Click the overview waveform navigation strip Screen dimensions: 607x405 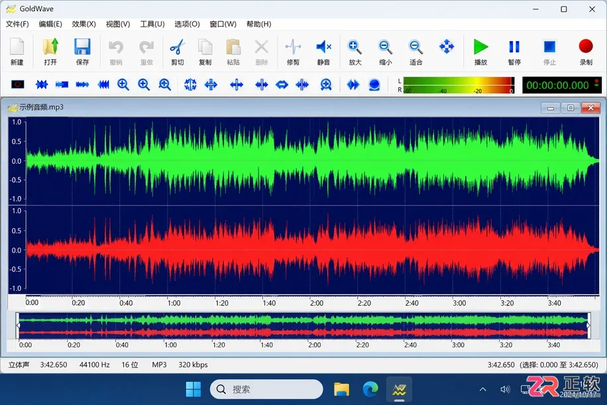click(x=303, y=325)
